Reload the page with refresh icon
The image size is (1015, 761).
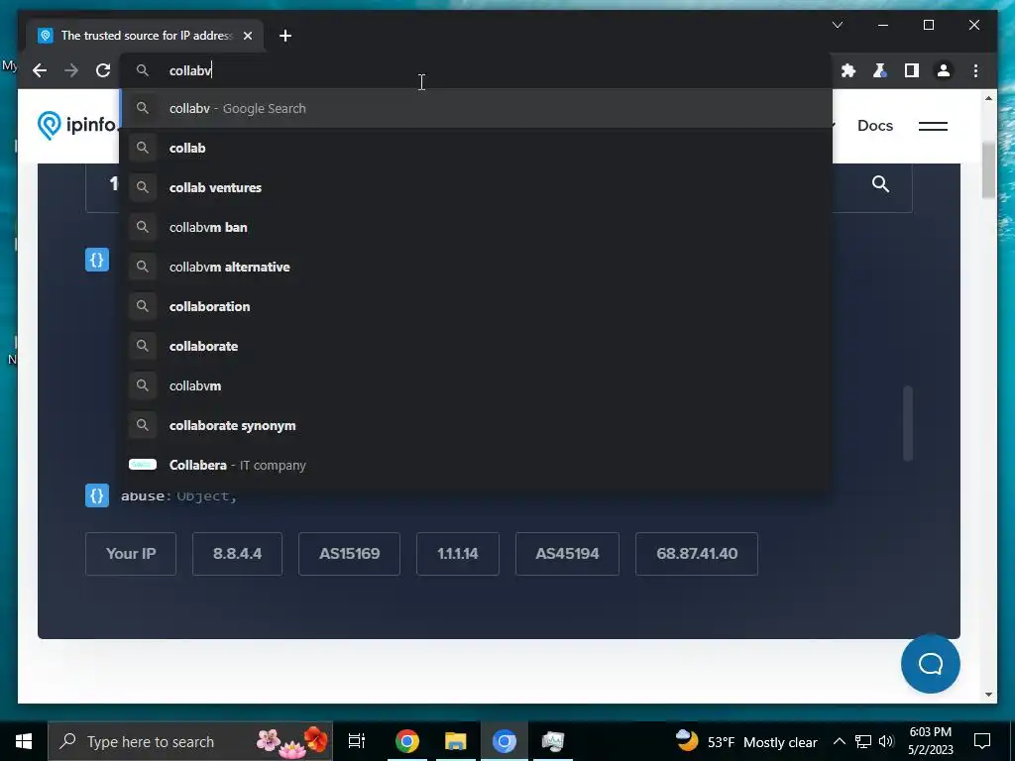103,70
